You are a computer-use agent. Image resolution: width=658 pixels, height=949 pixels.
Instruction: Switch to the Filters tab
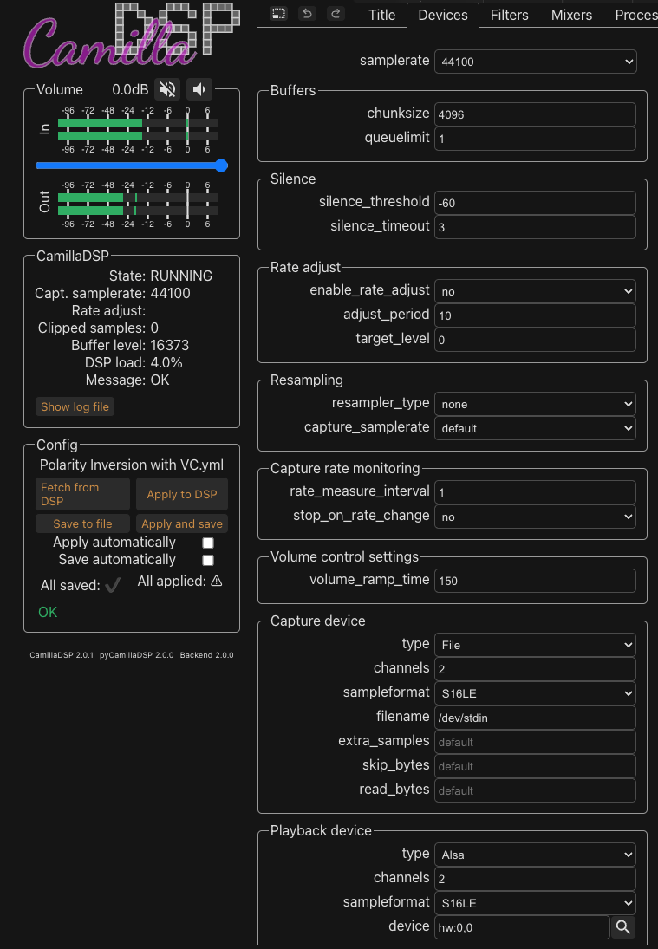[x=509, y=15]
